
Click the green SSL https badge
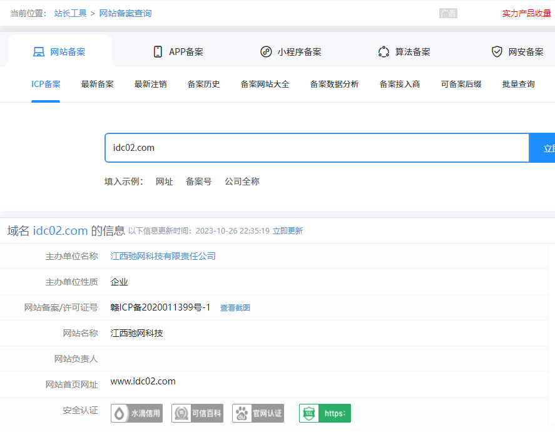pos(325,413)
